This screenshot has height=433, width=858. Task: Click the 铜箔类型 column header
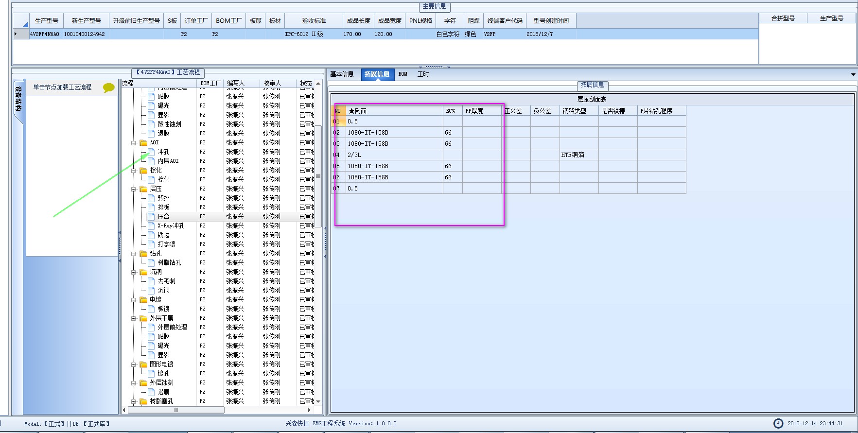point(579,111)
